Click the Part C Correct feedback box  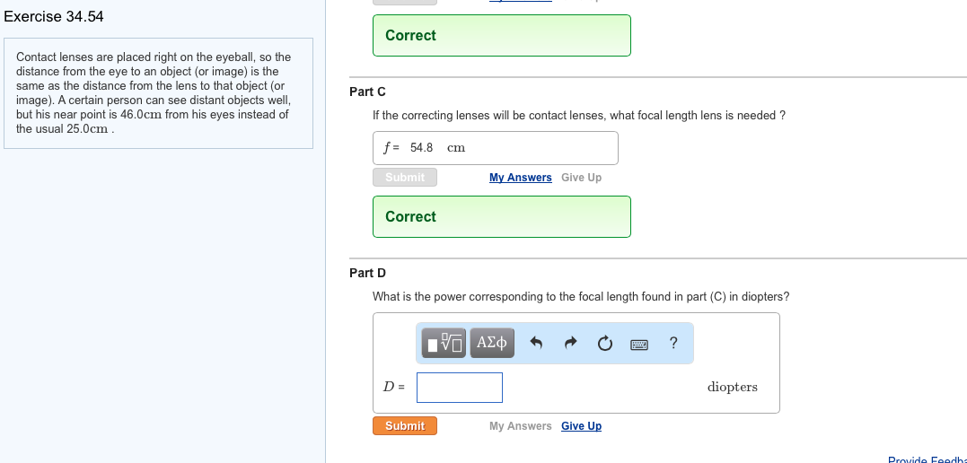[501, 216]
